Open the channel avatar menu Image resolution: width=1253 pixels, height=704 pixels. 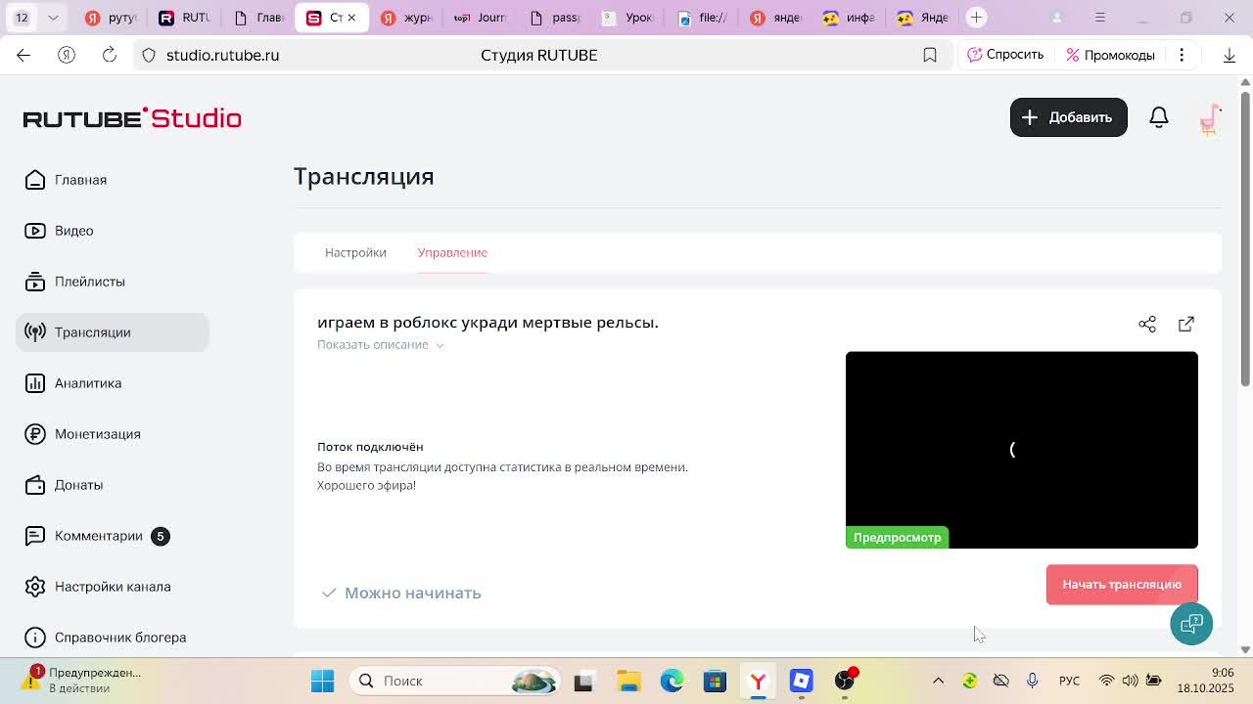1210,118
